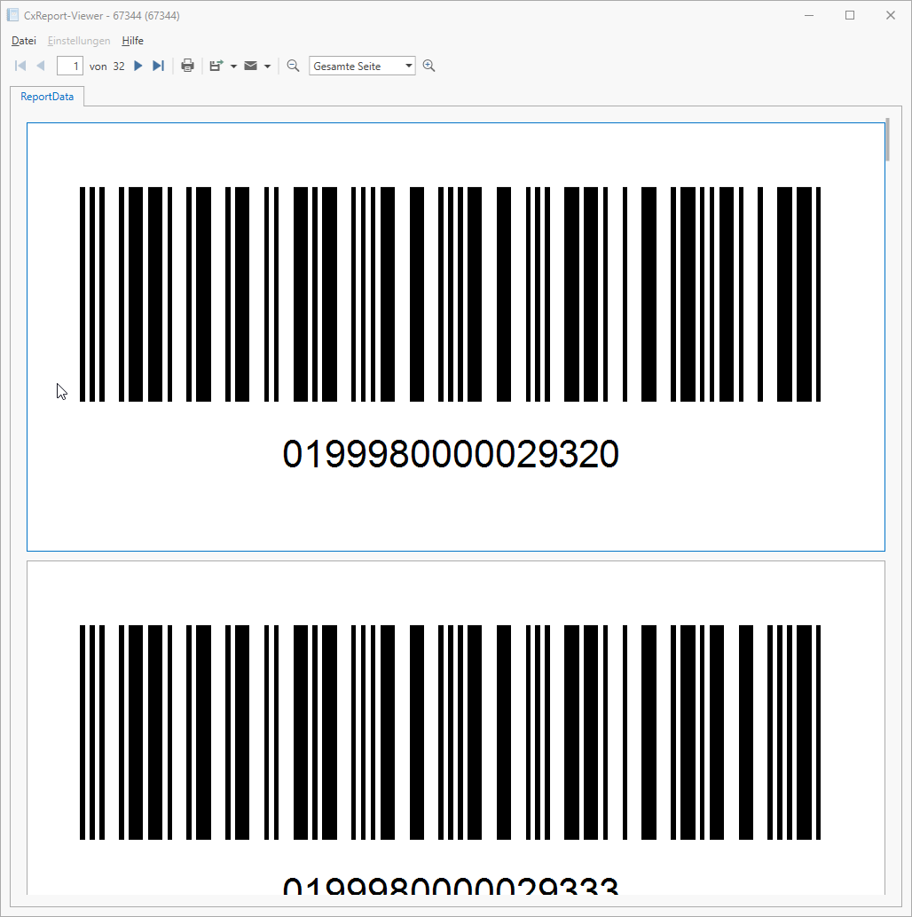Open the Einstellungen menu
The width and height of the screenshot is (912, 917).
[79, 41]
